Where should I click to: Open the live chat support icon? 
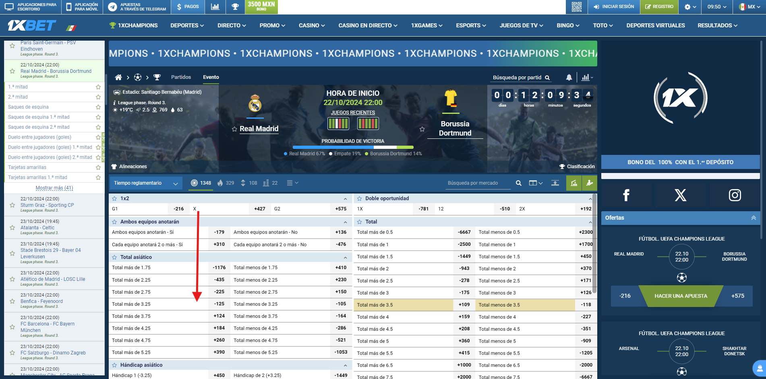point(759,368)
